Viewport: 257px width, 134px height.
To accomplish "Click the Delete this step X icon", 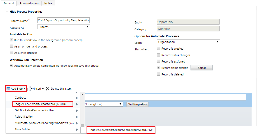I will (47, 89).
